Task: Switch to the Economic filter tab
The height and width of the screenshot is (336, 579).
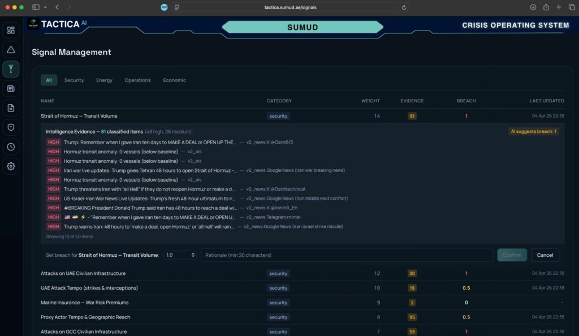Action: (x=174, y=80)
